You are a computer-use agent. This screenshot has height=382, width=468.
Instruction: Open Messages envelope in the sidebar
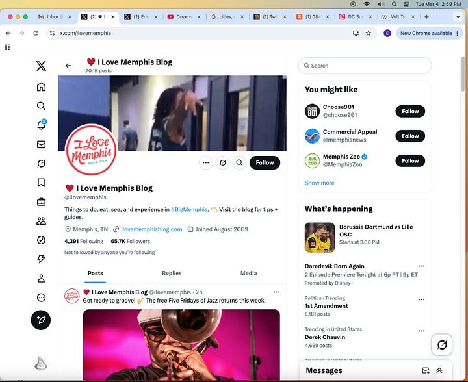click(41, 145)
